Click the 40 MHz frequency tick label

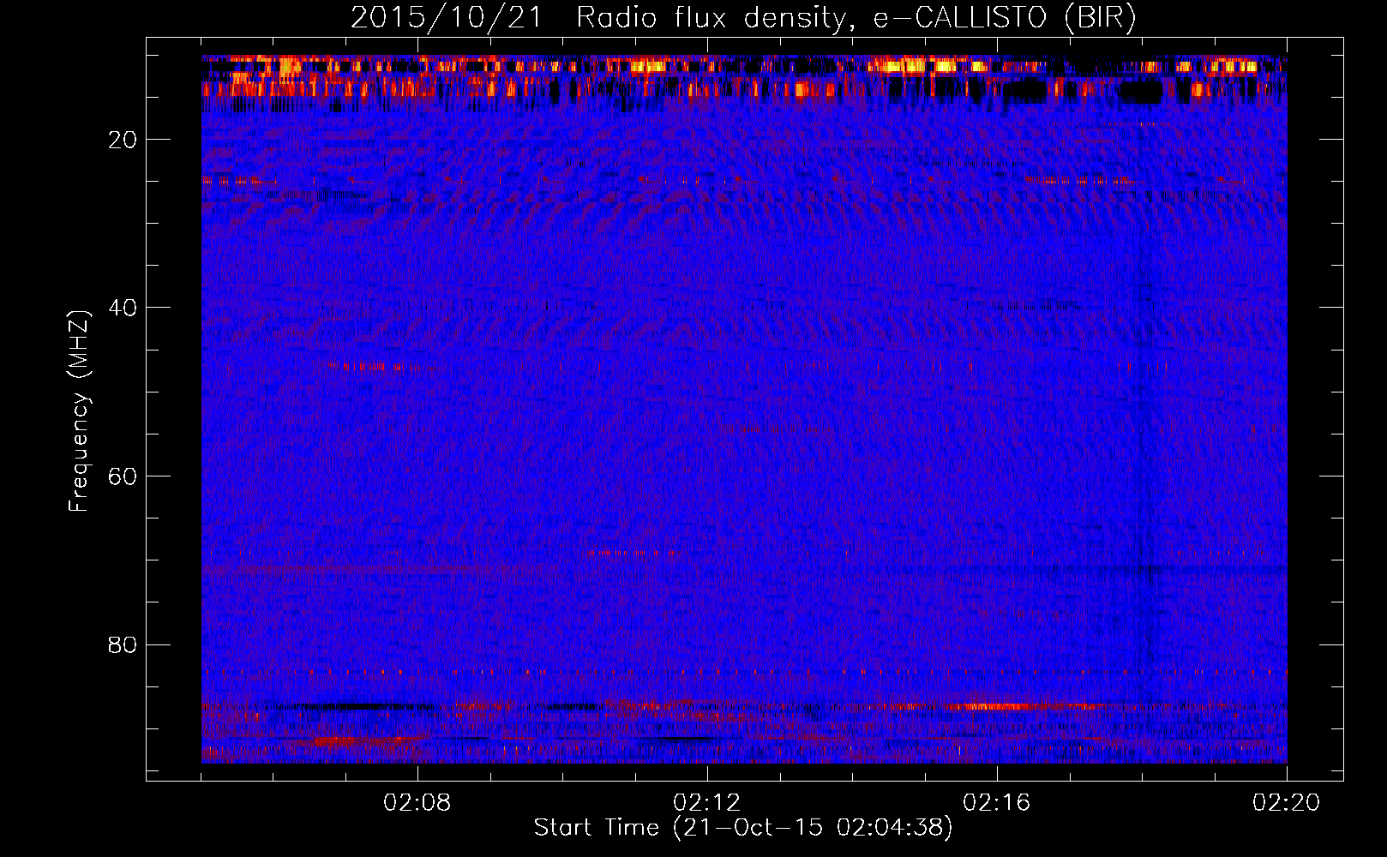click(123, 308)
